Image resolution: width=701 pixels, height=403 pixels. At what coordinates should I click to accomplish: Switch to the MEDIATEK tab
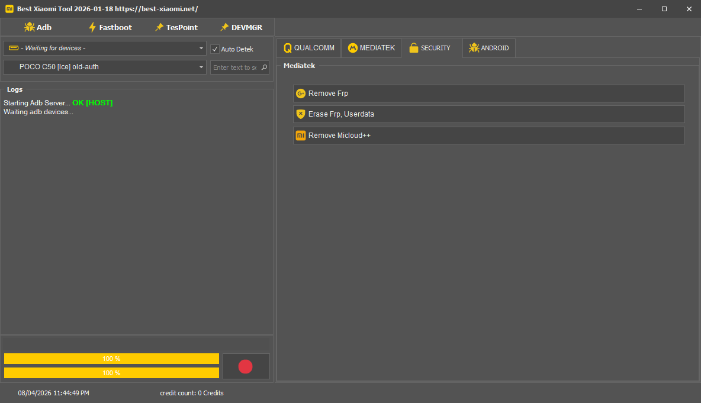(371, 48)
